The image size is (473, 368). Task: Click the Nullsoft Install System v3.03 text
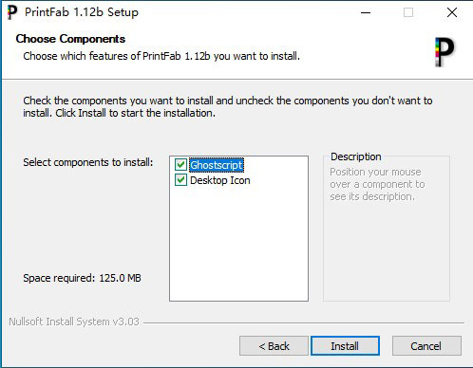(74, 322)
